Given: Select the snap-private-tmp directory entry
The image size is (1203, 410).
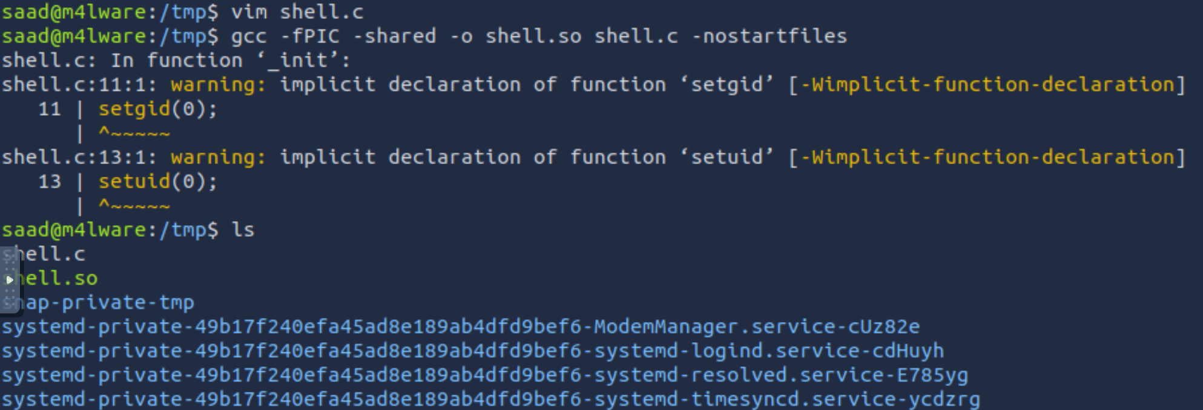Looking at the screenshot, I should click(98, 303).
